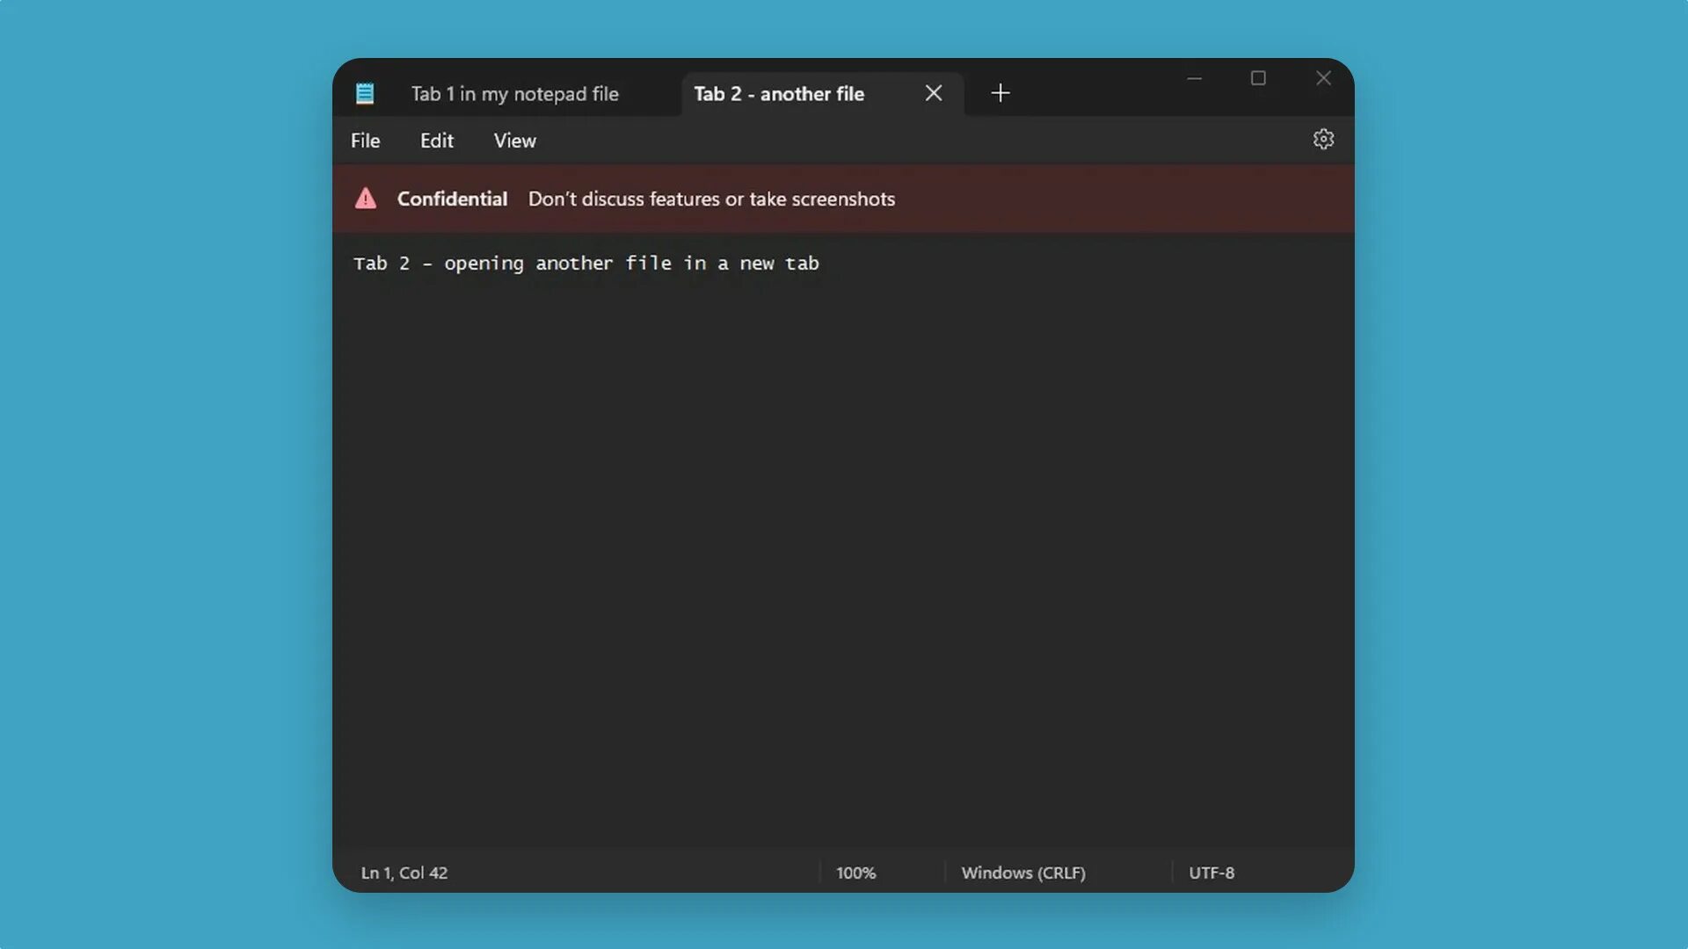Viewport: 1688px width, 949px height.
Task: Toggle word wrap via View menu
Action: (513, 139)
